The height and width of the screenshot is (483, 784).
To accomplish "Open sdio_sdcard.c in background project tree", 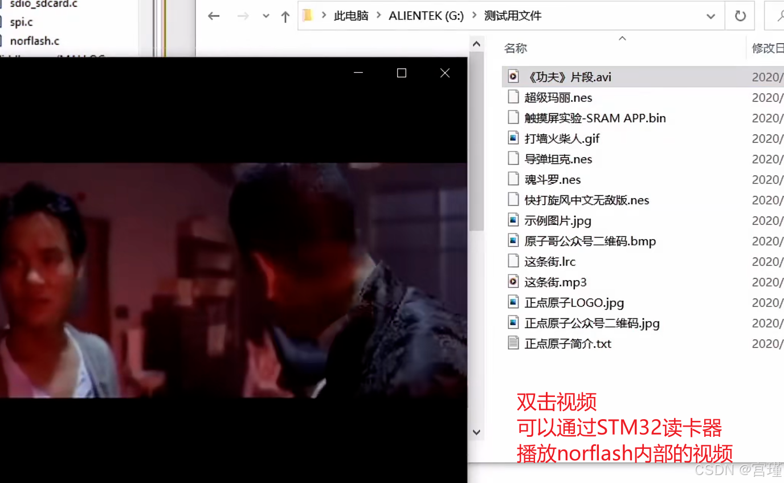I will click(43, 4).
